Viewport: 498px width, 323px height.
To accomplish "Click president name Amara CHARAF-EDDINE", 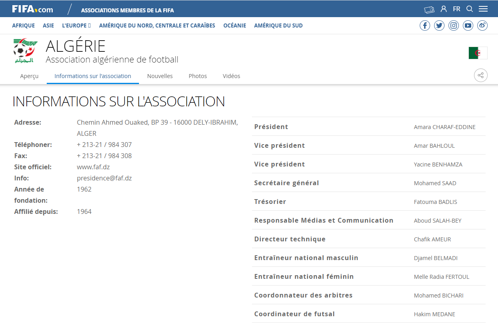I will click(444, 127).
